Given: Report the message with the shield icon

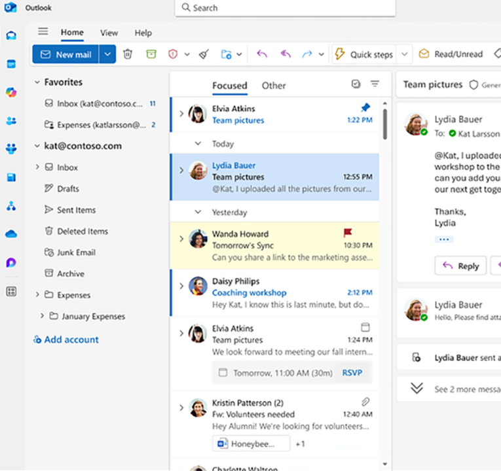Looking at the screenshot, I should tap(173, 54).
